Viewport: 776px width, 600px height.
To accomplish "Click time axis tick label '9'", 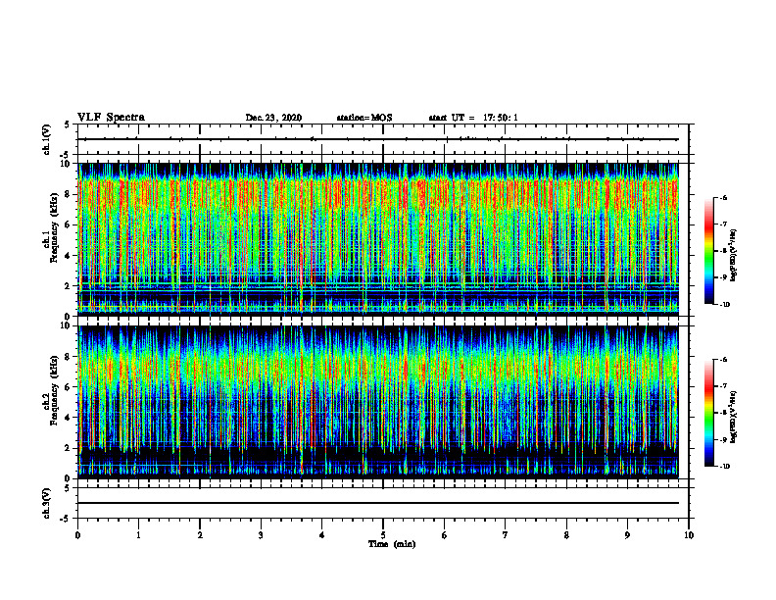I will tap(627, 535).
